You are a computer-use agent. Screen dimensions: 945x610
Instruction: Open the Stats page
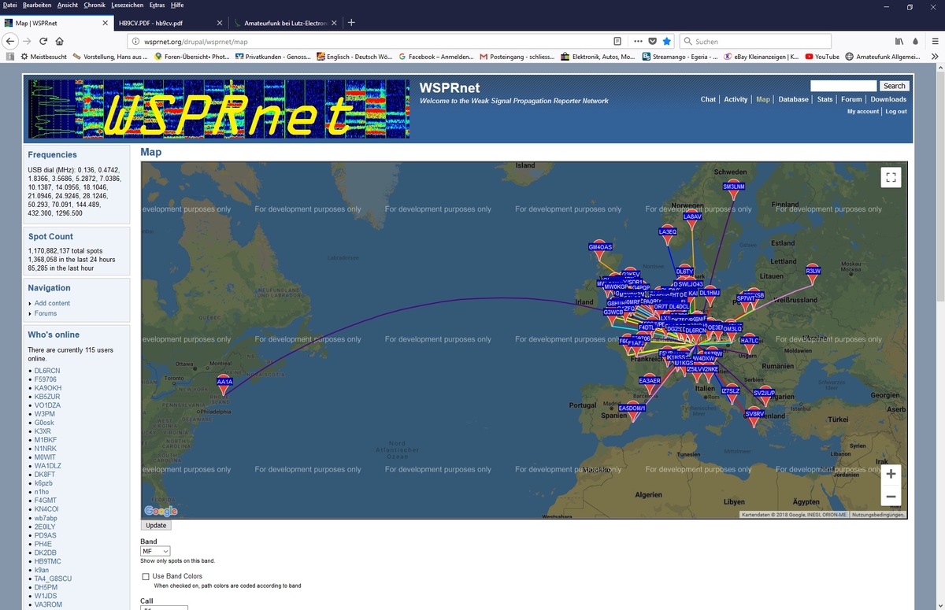825,99
